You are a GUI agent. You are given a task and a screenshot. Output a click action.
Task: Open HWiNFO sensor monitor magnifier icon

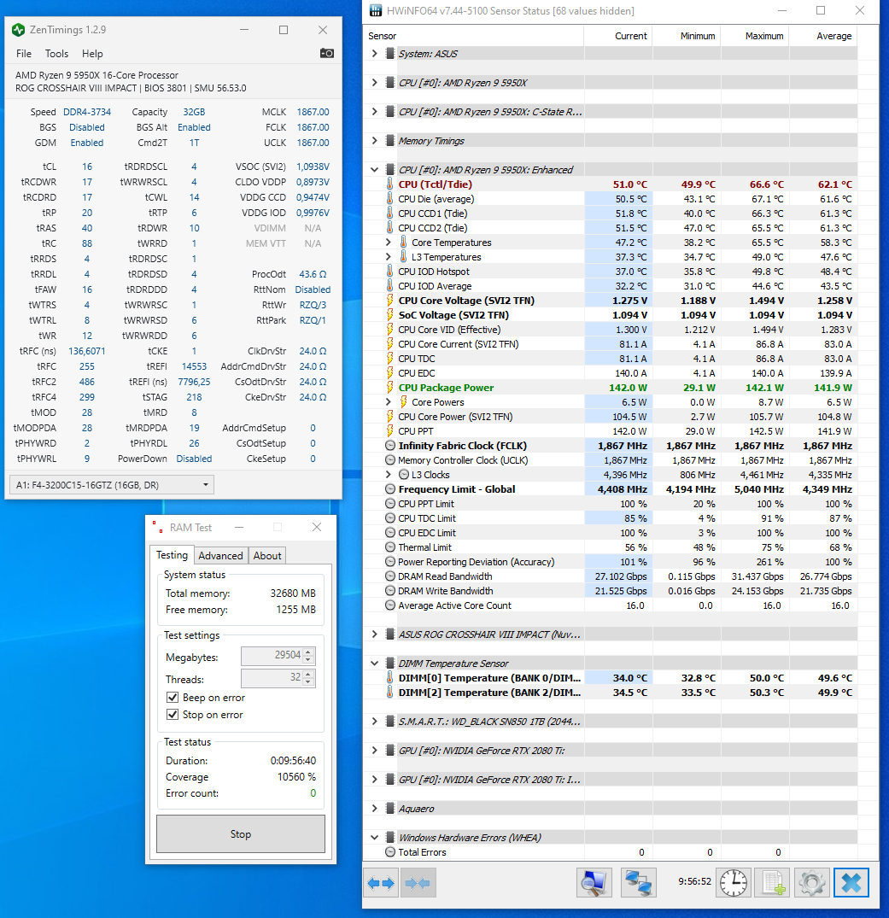click(594, 882)
